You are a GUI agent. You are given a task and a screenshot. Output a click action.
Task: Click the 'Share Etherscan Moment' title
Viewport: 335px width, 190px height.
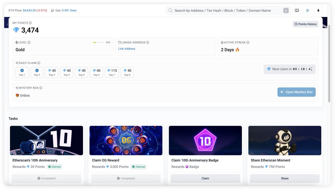(x=271, y=160)
